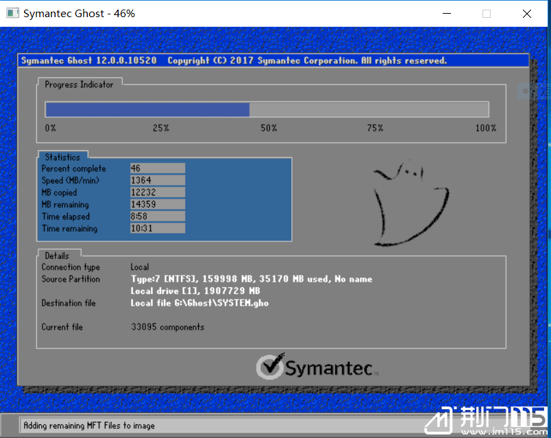Select the MB remaining value 14359
The image size is (551, 438).
(x=158, y=204)
